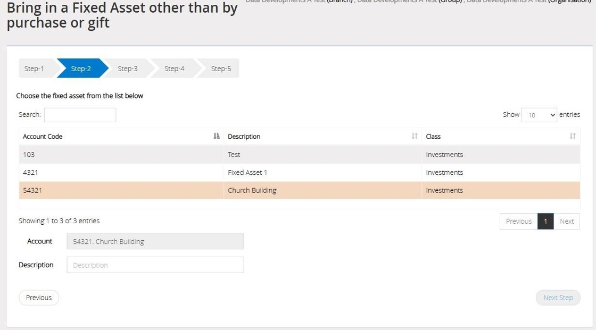Select the Step-2 wizard tab
Image resolution: width=596 pixels, height=330 pixels.
(x=81, y=69)
